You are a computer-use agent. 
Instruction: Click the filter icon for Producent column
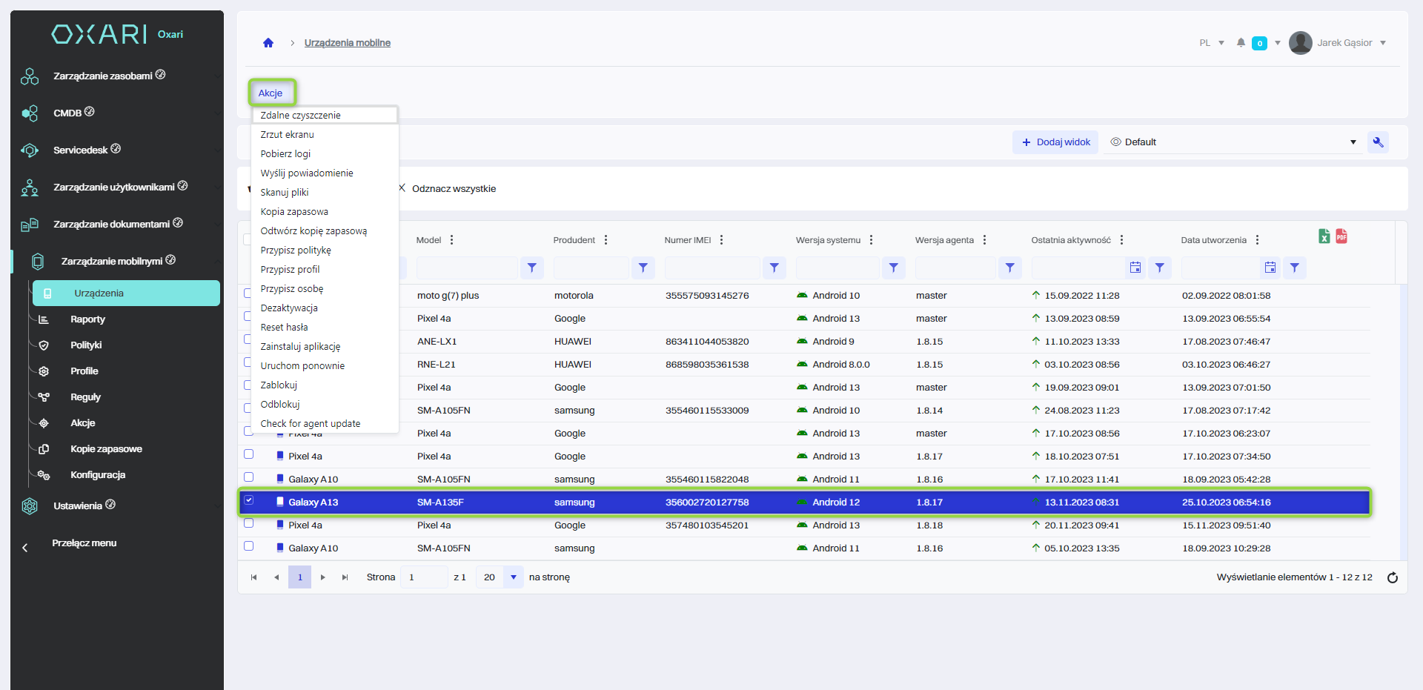pos(643,268)
